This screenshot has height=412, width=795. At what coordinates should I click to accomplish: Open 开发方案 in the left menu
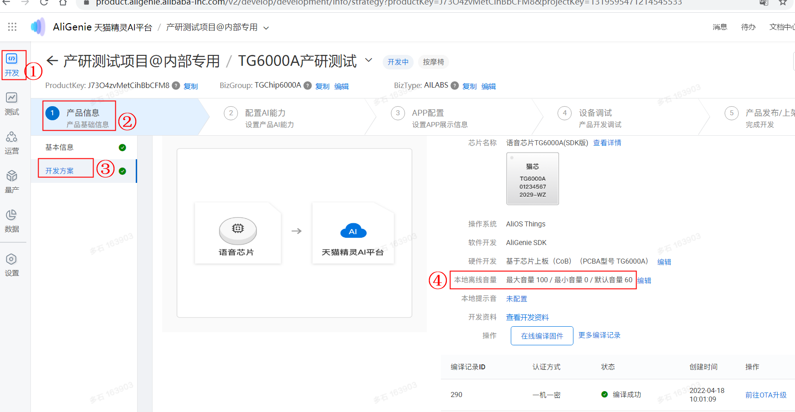(59, 171)
